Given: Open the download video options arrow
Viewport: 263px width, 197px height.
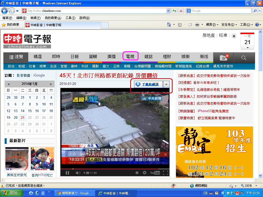Looking at the screenshot, I should [166, 84].
